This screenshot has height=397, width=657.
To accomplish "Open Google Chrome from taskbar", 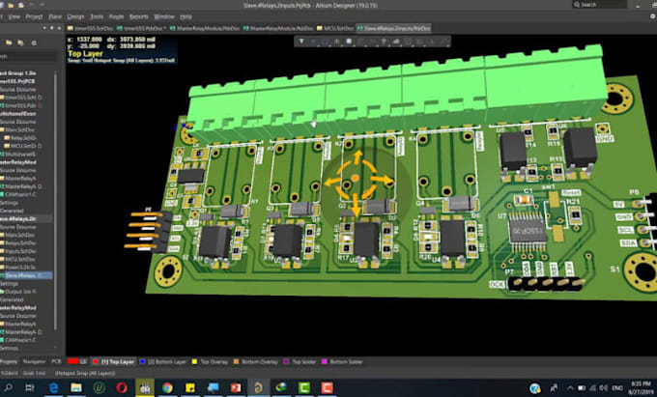I will click(167, 387).
